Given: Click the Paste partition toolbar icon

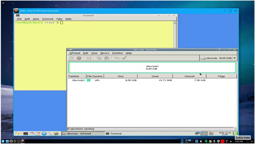Looking at the screenshot, I should (107, 58).
